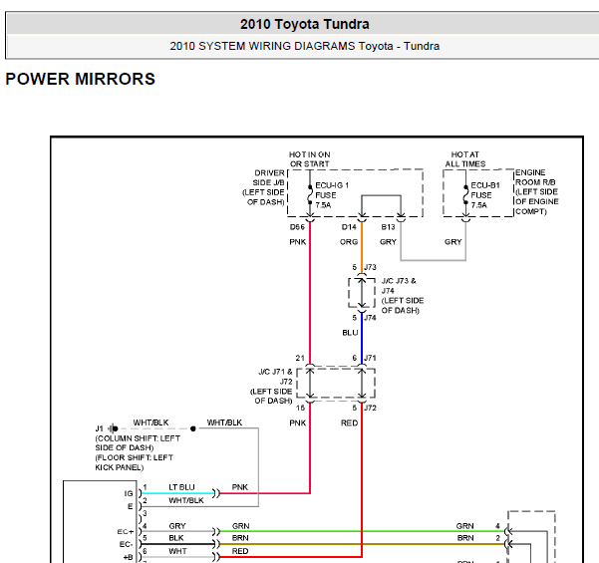Click the "+B" terminal label
Image resolution: width=599 pixels, height=563 pixels.
[x=128, y=558]
